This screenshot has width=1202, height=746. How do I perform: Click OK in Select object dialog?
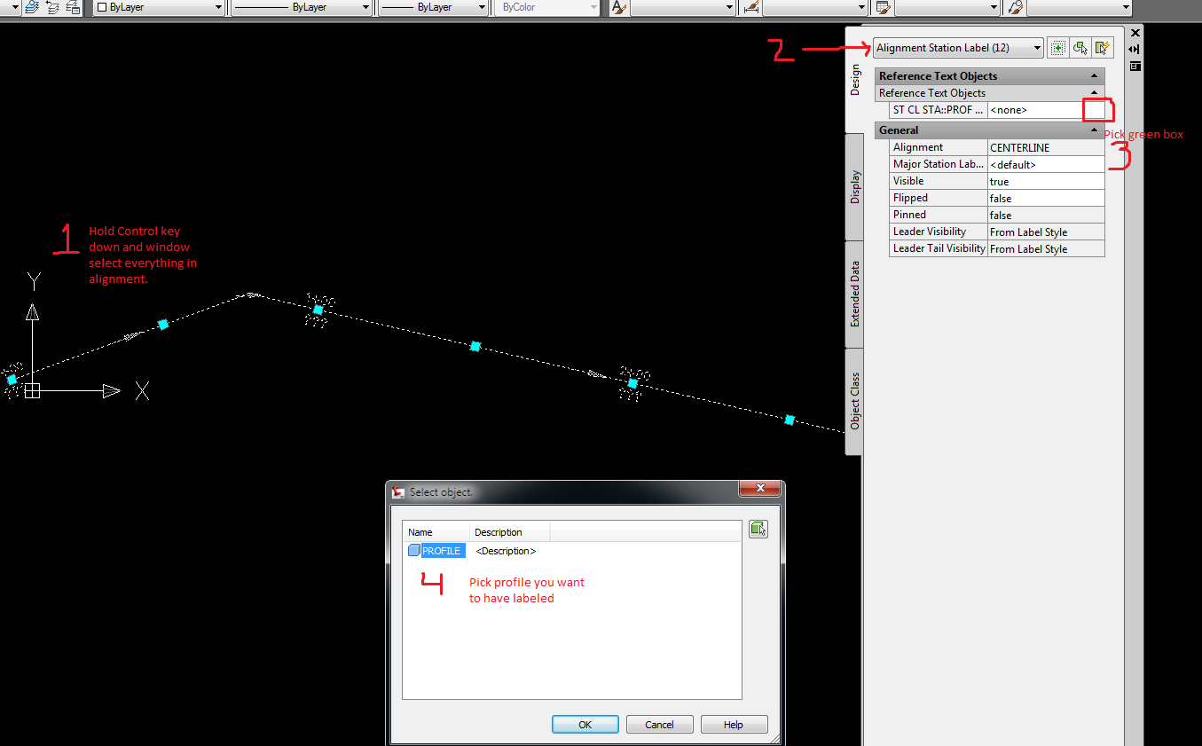[x=585, y=725]
